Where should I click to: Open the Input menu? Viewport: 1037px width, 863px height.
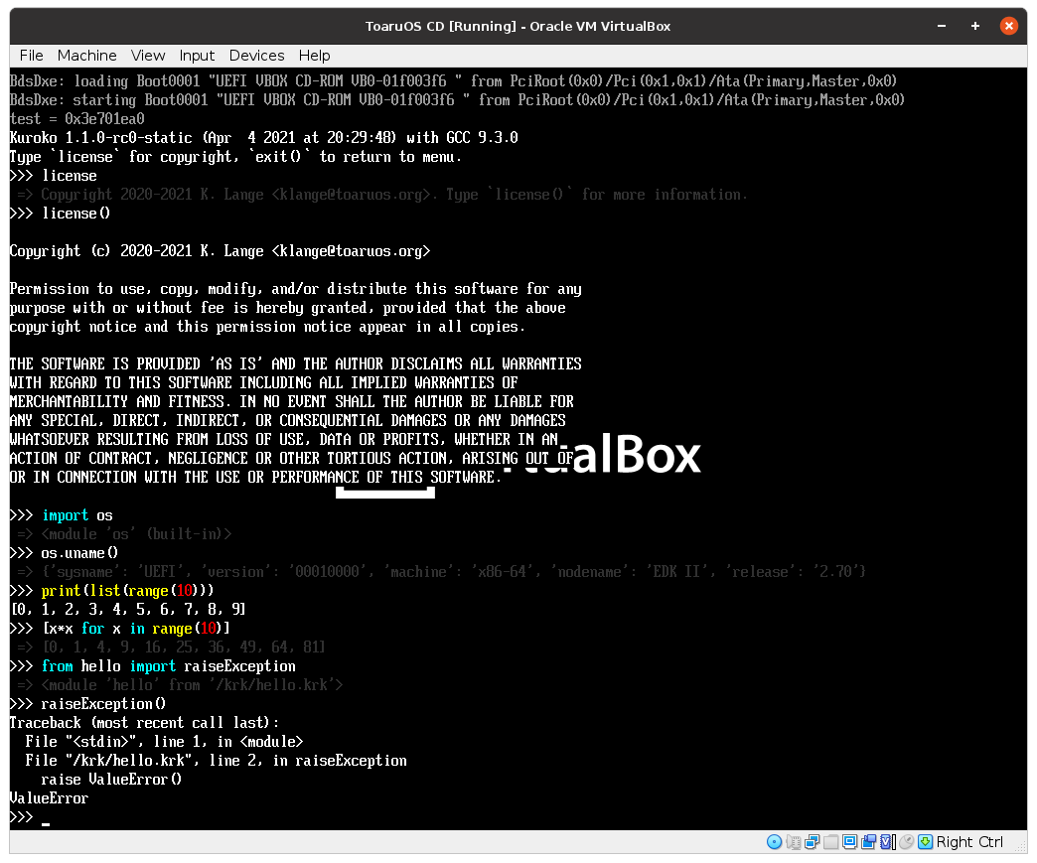click(x=197, y=56)
